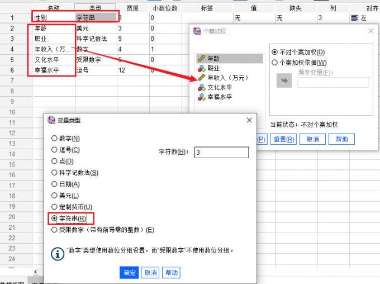Click the 小数位数 column header
Screen dimensions: 380x284
point(165,8)
